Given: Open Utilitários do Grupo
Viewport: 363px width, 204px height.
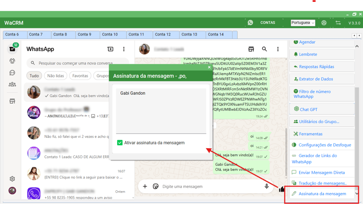Looking at the screenshot, I should [322, 122].
